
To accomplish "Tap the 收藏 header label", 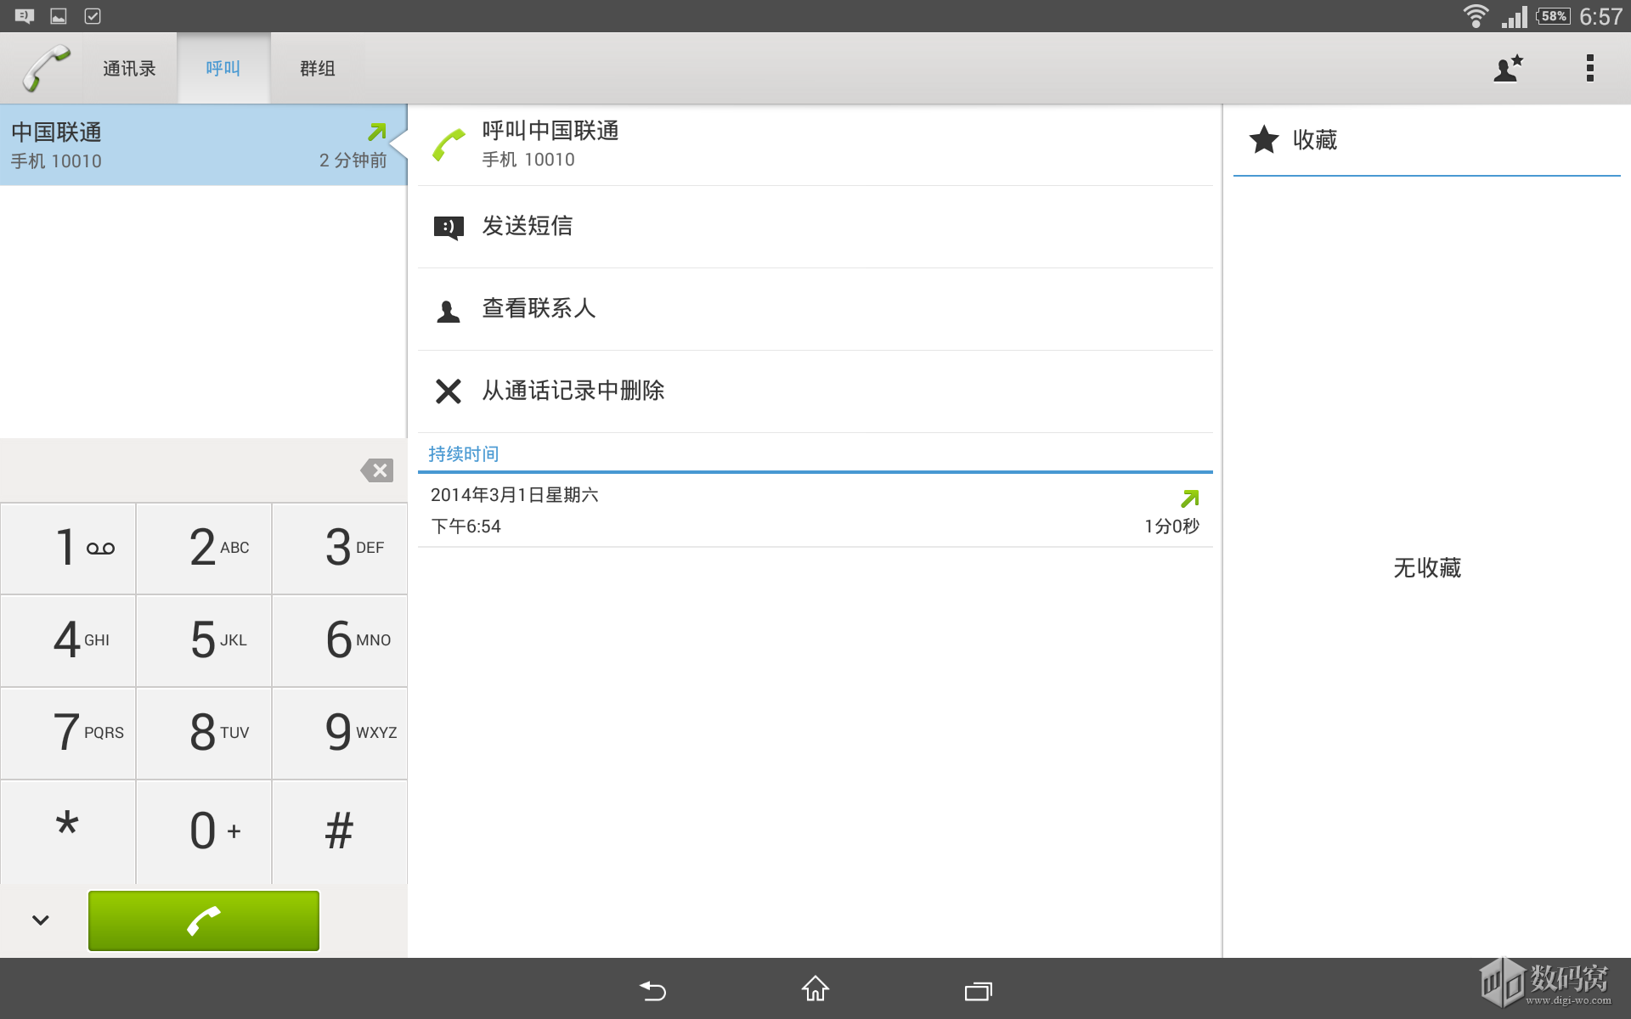I will pyautogui.click(x=1315, y=139).
